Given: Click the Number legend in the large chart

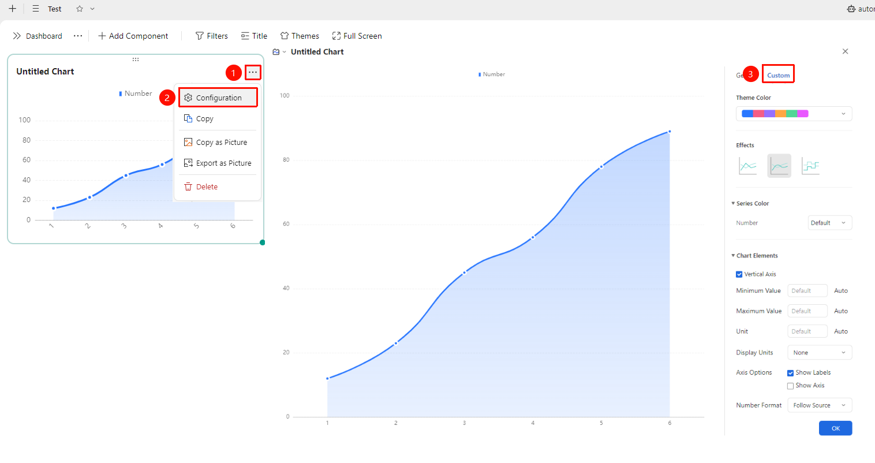Looking at the screenshot, I should click(492, 74).
